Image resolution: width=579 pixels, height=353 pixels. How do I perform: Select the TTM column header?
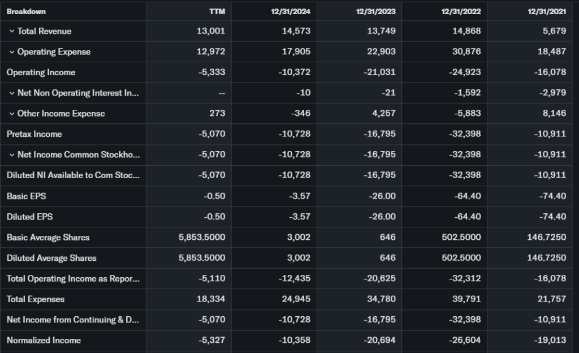(217, 11)
